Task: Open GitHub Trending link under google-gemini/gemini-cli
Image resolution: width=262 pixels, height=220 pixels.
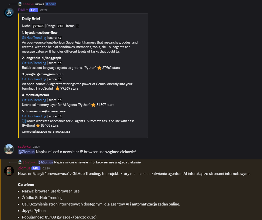Action: click(x=34, y=79)
